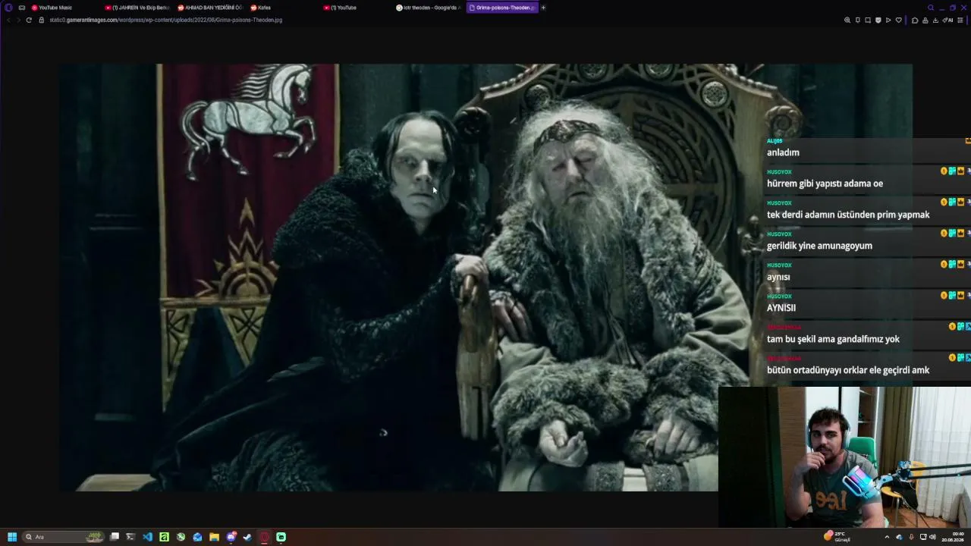Viewport: 971px width, 546px height.
Task: Switch to the JAHREIN Ve Ekip tab
Action: coord(138,8)
